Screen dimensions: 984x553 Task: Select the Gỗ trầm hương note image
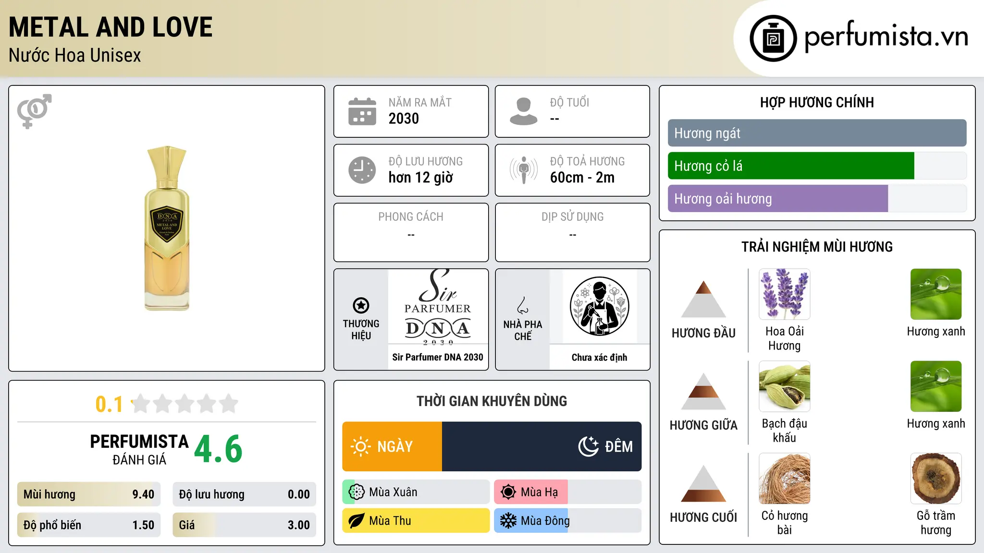pos(936,479)
